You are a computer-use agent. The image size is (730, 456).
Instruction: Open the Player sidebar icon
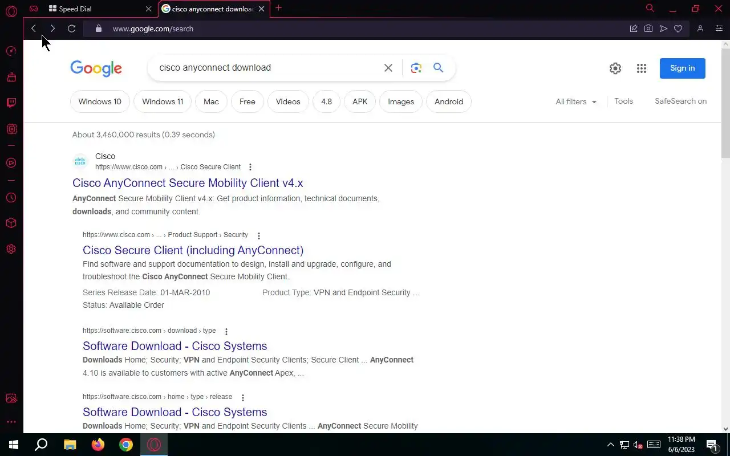[x=11, y=162]
